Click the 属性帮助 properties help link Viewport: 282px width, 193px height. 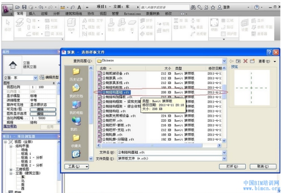click(x=10, y=126)
